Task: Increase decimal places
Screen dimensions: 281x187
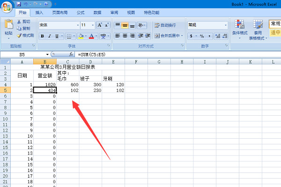Action: pos(218,36)
